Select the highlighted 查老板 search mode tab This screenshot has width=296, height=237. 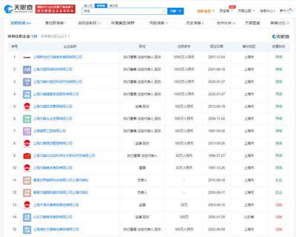(x=101, y=6)
